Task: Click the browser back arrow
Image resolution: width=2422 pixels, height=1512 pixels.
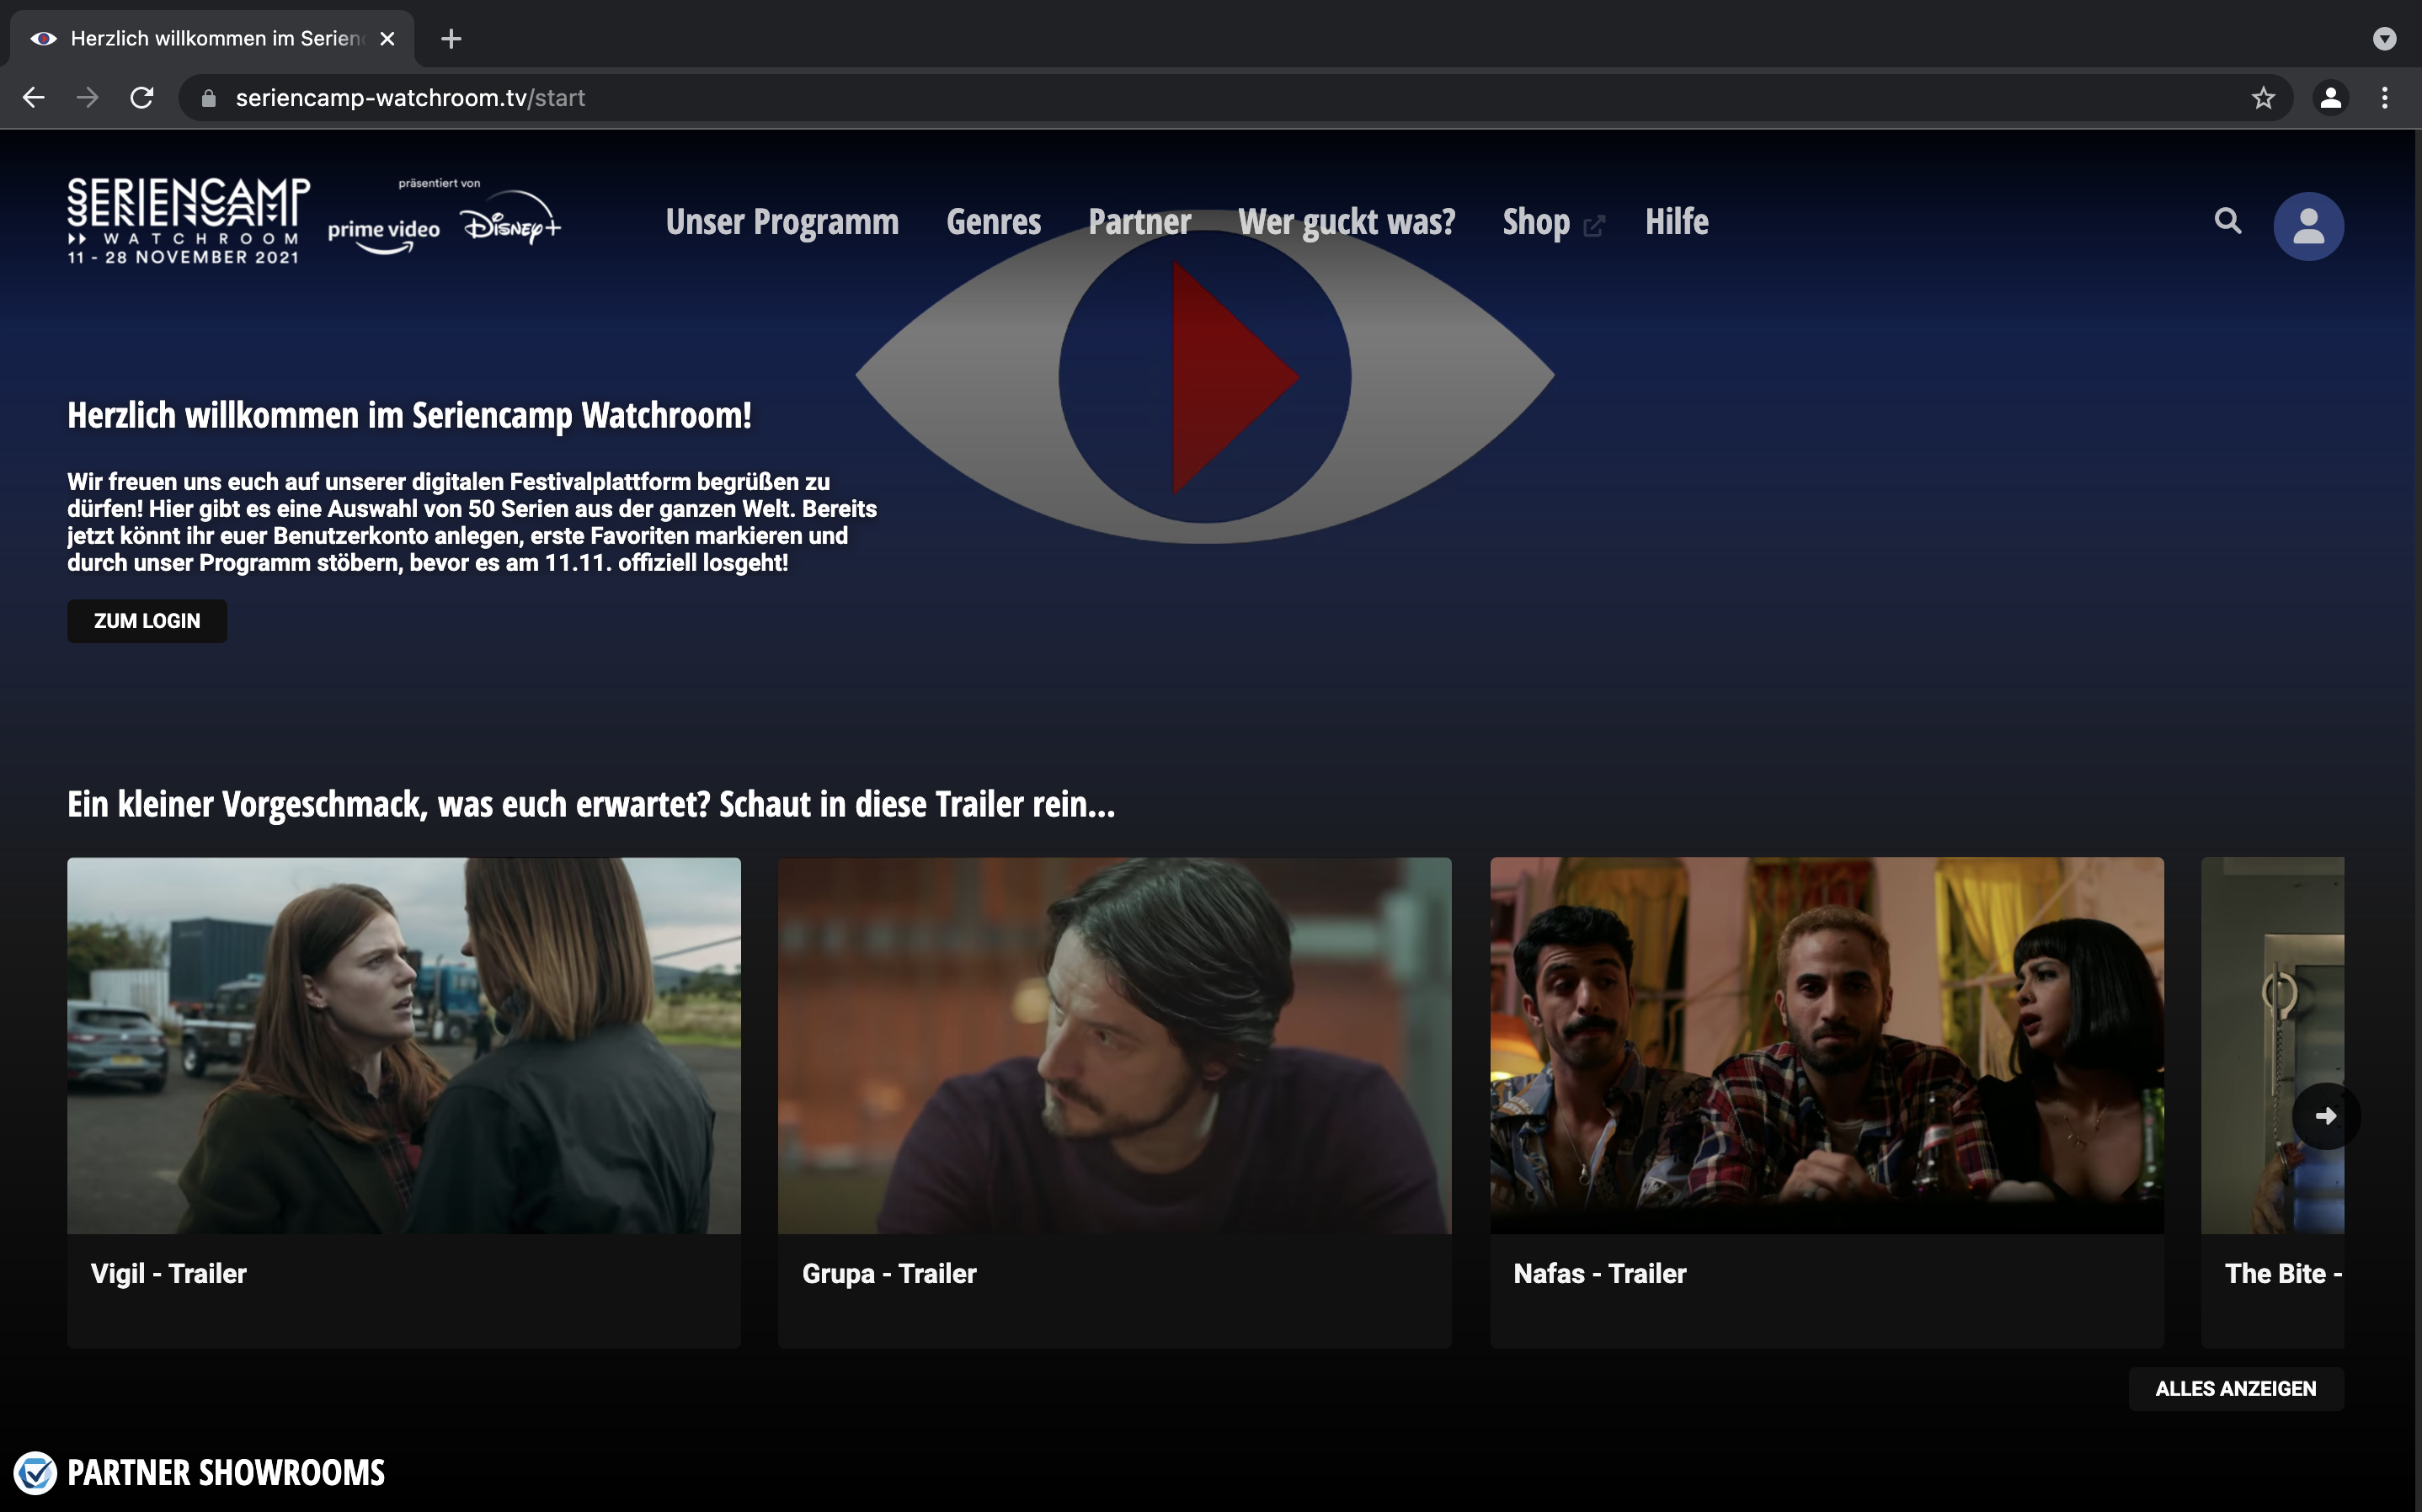Action: pos(34,97)
